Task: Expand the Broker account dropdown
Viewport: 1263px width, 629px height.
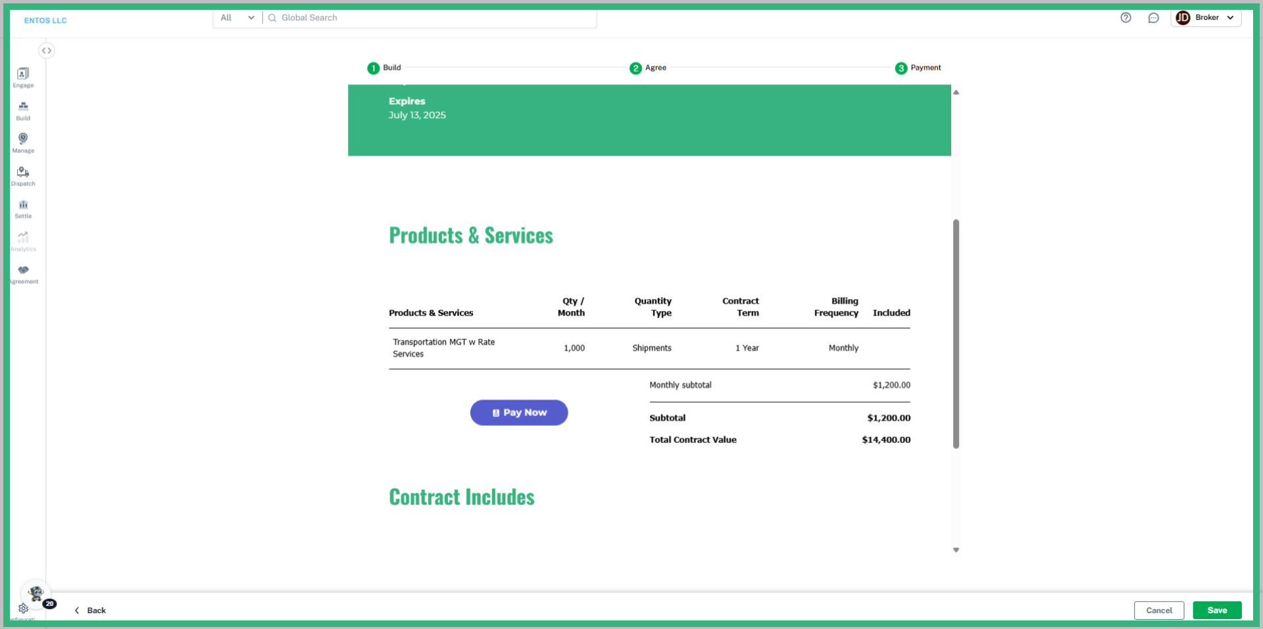Action: pyautogui.click(x=1229, y=18)
